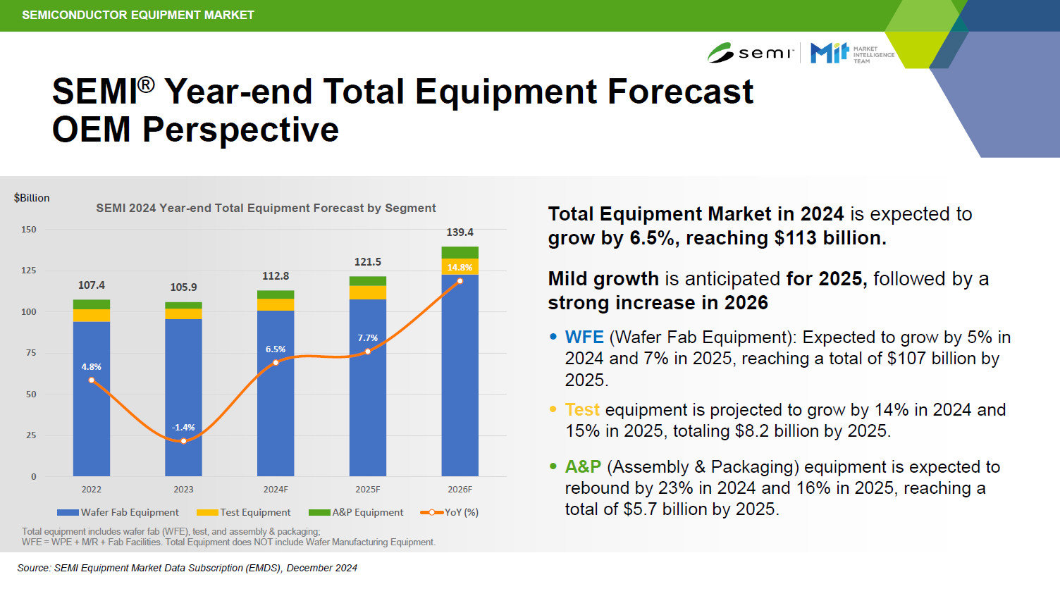Click the 7.7% YoY data point
This screenshot has width=1060, height=596.
coord(368,351)
